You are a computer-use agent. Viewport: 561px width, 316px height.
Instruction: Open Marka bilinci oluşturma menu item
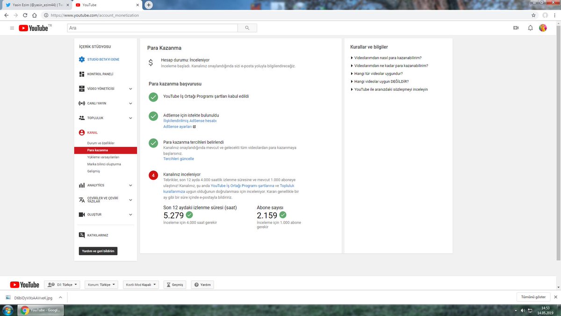pyautogui.click(x=104, y=164)
